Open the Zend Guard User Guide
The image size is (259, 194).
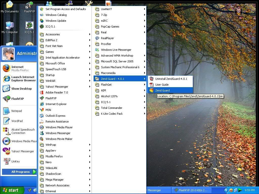pos(170,85)
